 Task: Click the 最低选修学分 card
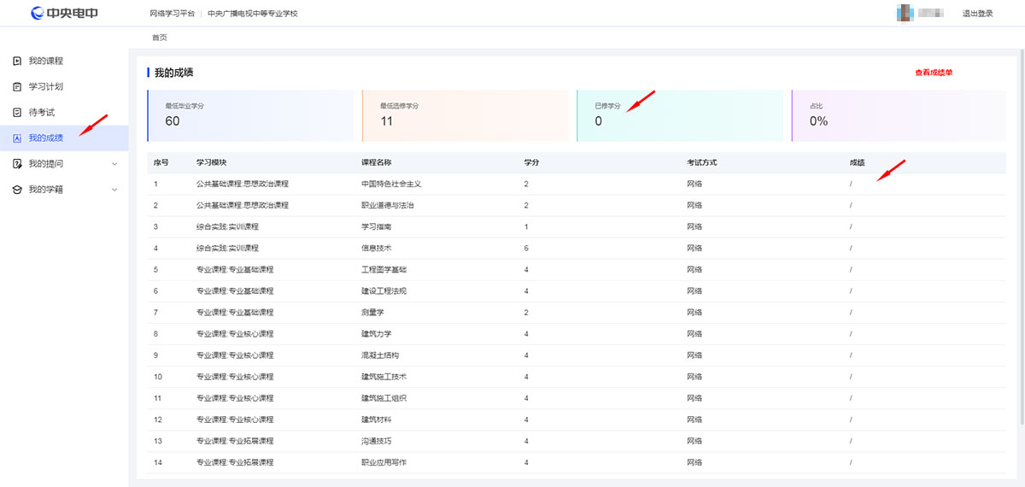click(x=465, y=115)
